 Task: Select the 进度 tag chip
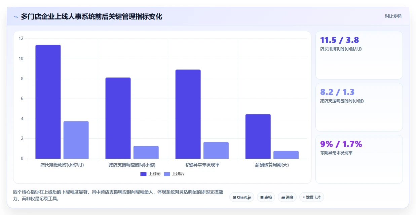point(287,197)
